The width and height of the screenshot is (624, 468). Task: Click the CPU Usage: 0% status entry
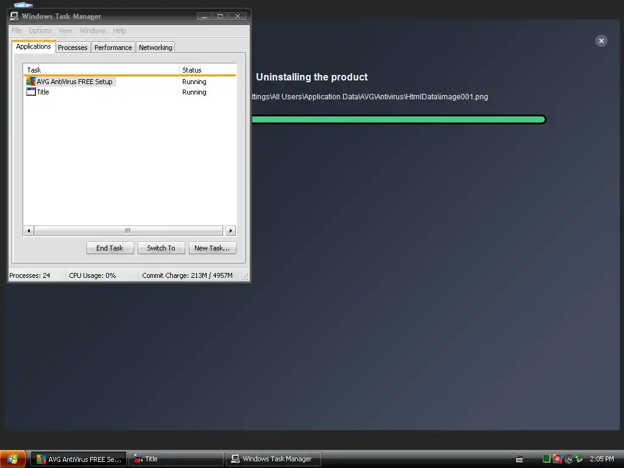93,275
